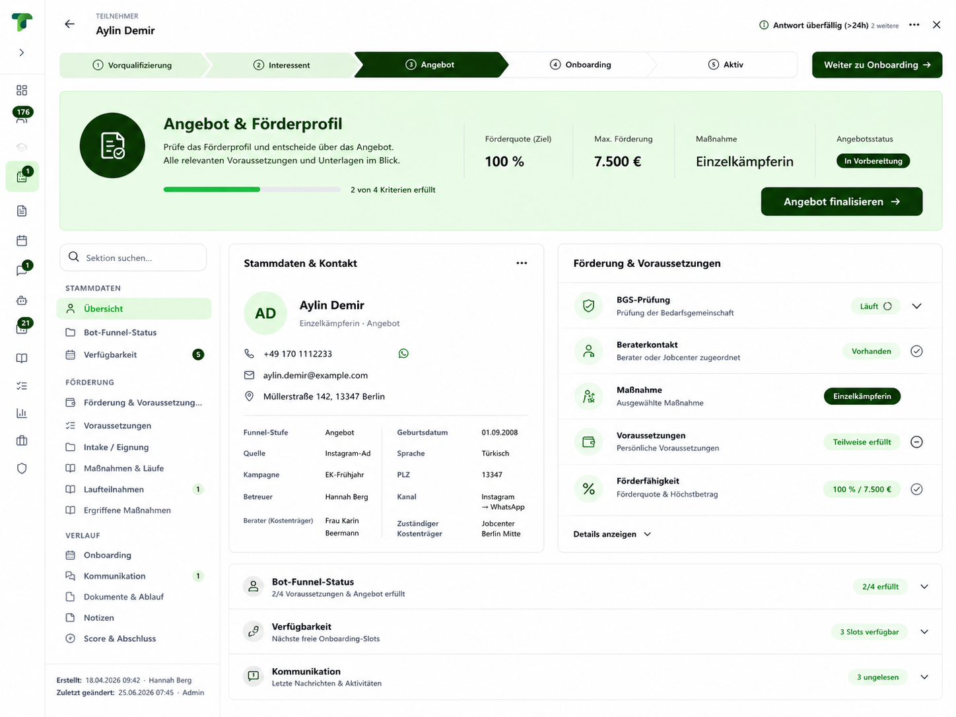Expand the BGS-Prüfung row chevron
The width and height of the screenshot is (956, 717).
[916, 306]
